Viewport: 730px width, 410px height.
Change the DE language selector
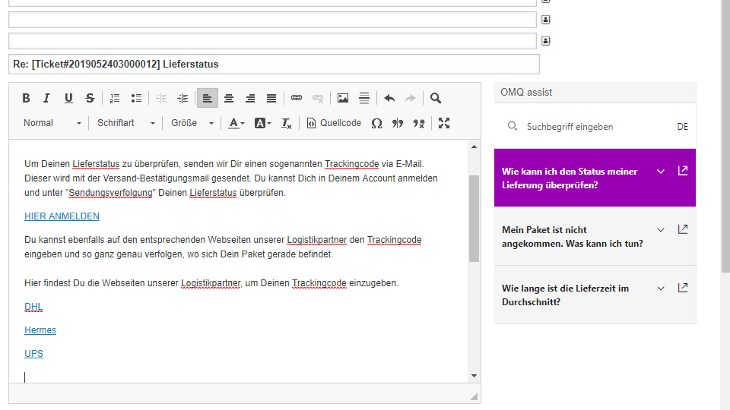coord(683,127)
